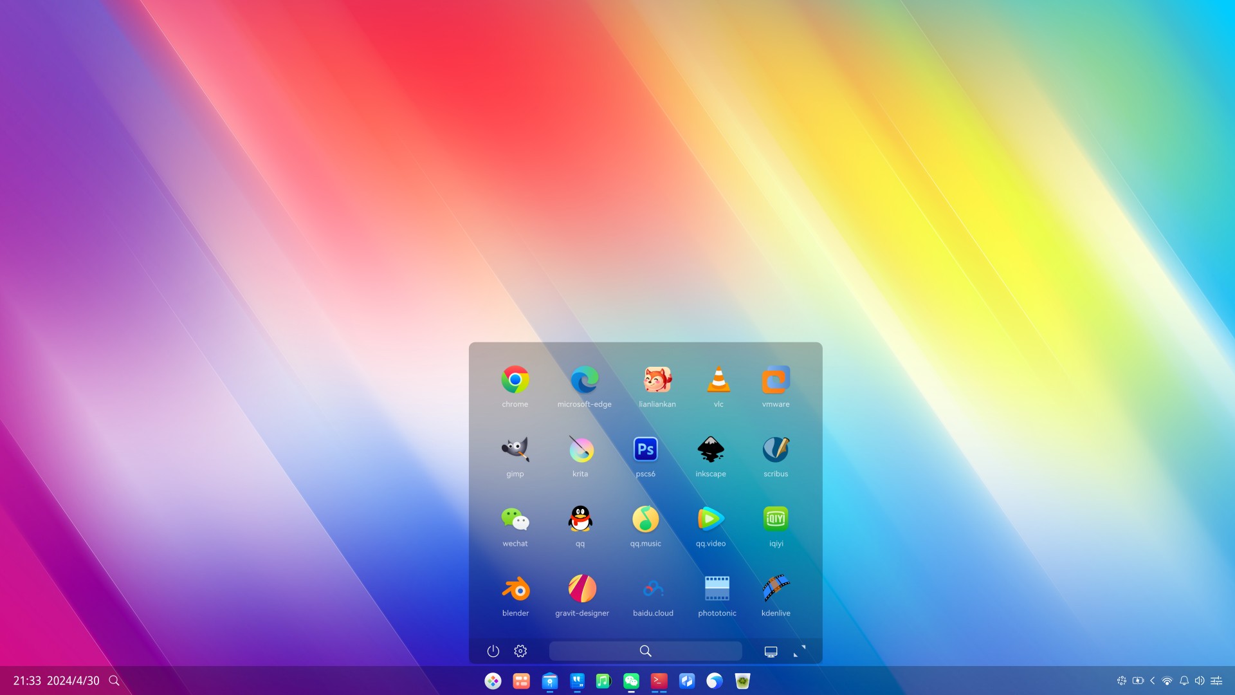The height and width of the screenshot is (695, 1235).
Task: Start GIMP from the launcher
Action: (515, 449)
